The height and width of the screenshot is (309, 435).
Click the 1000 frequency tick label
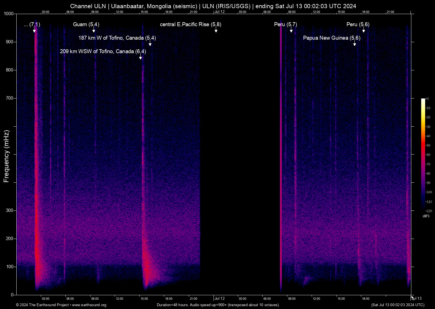(8, 13)
